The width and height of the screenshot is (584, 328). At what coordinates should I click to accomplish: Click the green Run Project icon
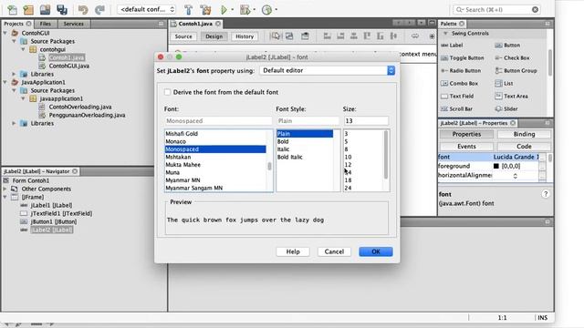pos(224,10)
